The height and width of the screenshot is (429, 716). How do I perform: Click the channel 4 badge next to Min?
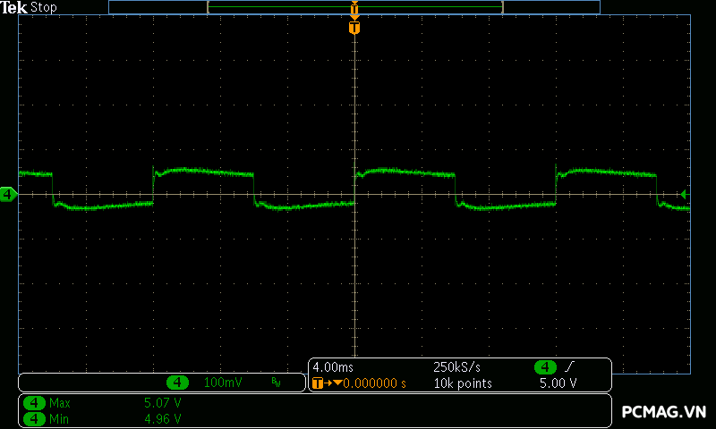point(35,418)
